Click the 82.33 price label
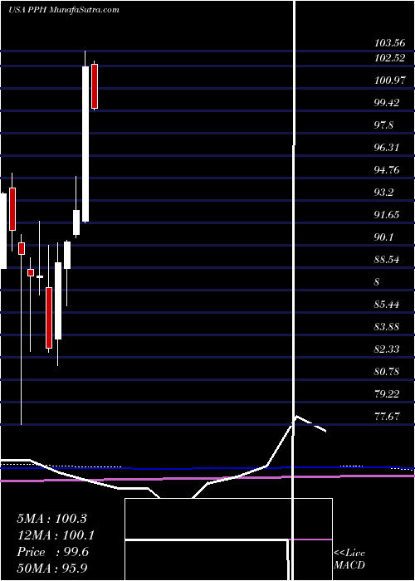Image resolution: width=415 pixels, height=581 pixels. tap(387, 349)
